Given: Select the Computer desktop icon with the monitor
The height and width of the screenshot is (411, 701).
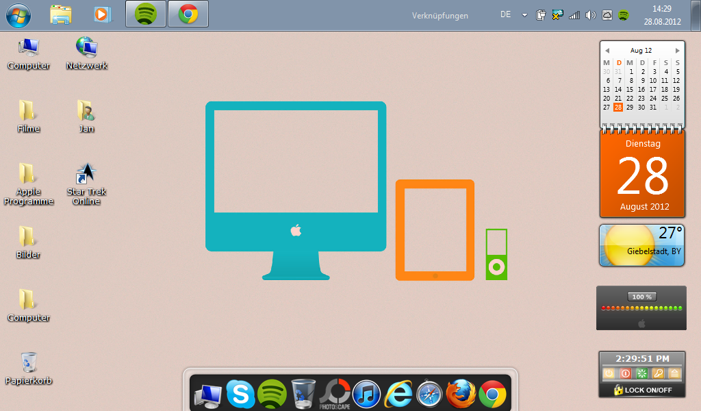Looking at the screenshot, I should point(29,53).
